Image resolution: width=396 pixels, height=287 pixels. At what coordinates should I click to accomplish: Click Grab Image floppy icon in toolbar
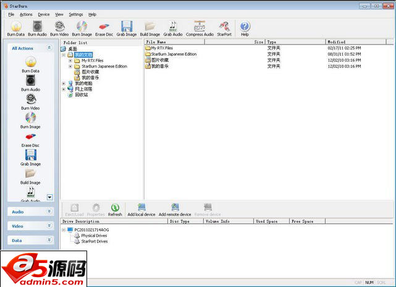[126, 28]
